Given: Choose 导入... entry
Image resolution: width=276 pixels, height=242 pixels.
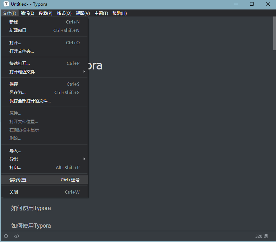Looking at the screenshot, I should 44,151.
